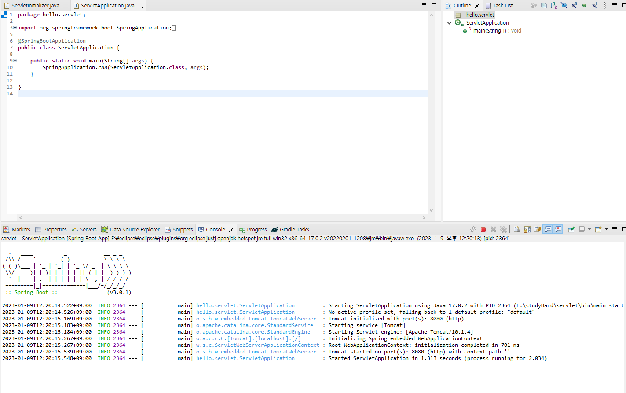The height and width of the screenshot is (393, 626).
Task: Open ServletWebServerApplicationContext link in console
Action: pos(258,345)
